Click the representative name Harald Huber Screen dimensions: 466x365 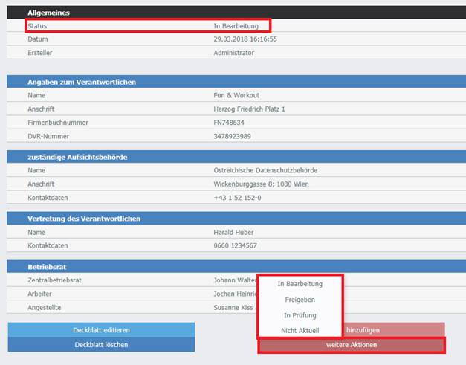tap(233, 232)
